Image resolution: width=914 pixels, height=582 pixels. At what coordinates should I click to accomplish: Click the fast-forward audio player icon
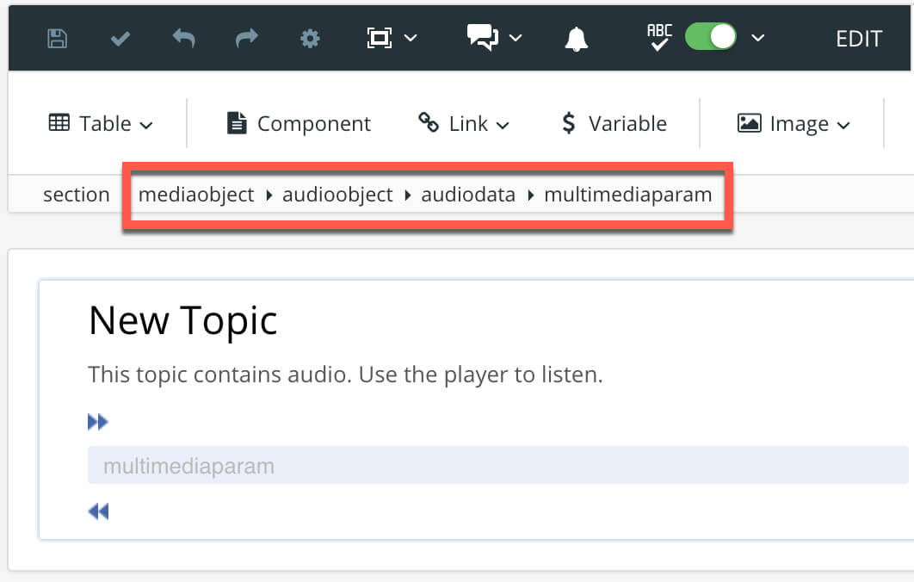point(98,421)
